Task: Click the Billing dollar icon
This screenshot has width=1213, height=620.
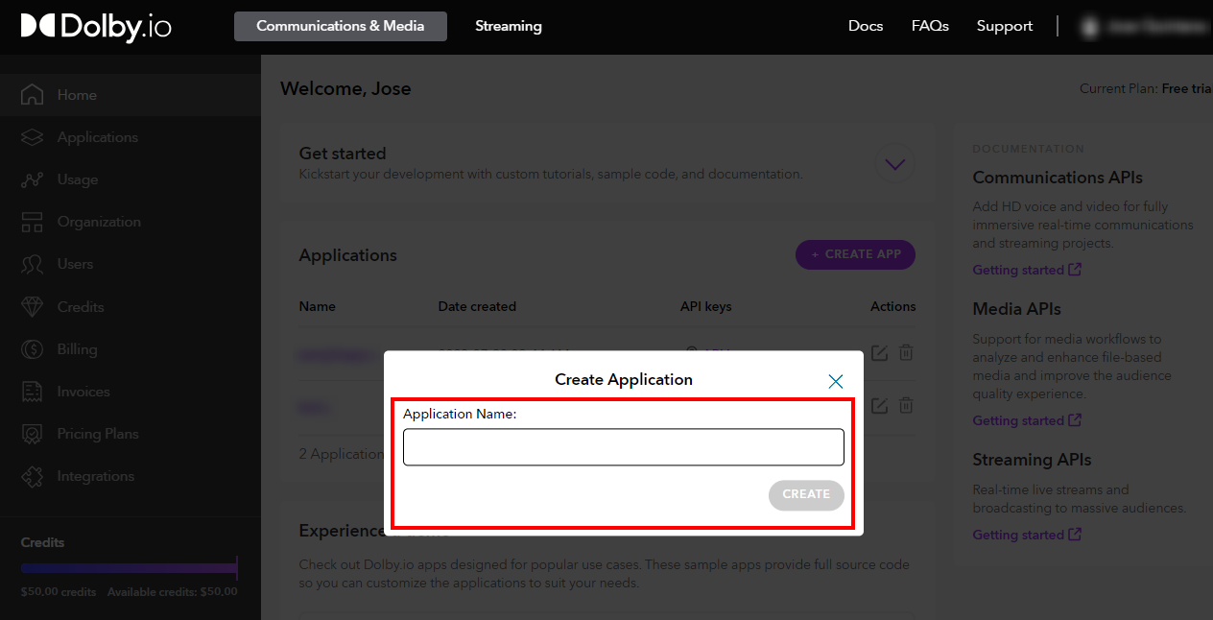Action: [x=32, y=349]
